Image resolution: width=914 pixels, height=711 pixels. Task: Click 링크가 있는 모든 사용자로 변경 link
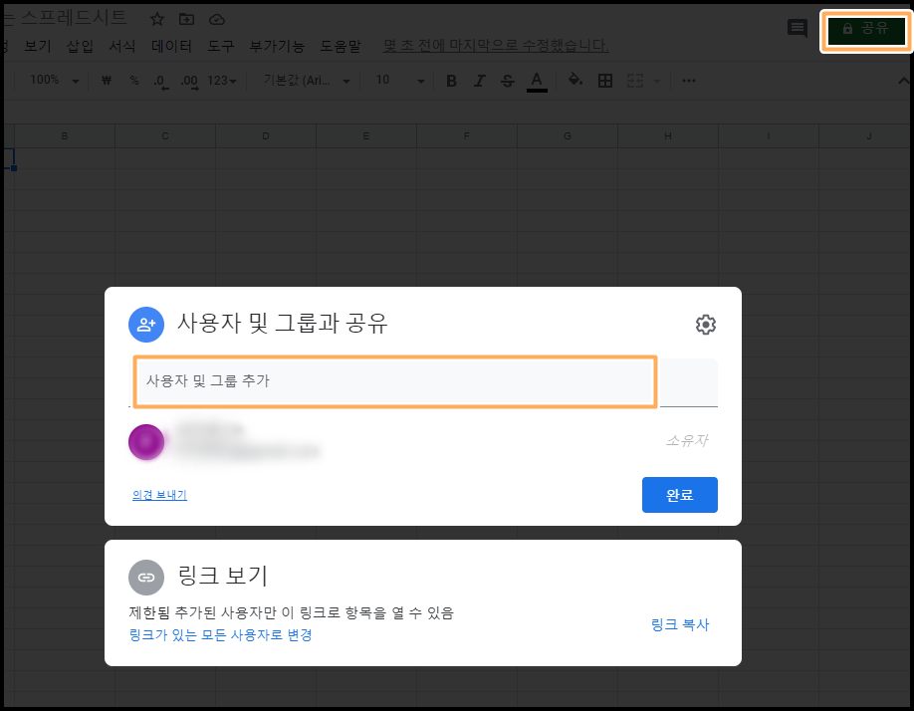pos(220,635)
